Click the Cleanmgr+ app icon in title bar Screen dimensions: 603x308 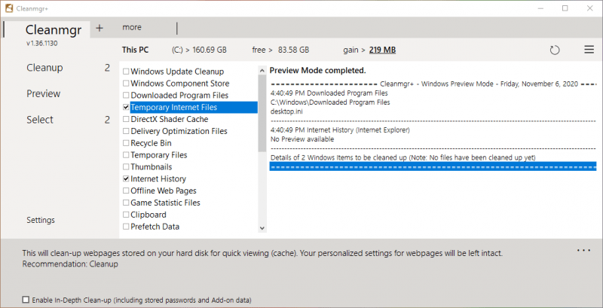pyautogui.click(x=8, y=8)
